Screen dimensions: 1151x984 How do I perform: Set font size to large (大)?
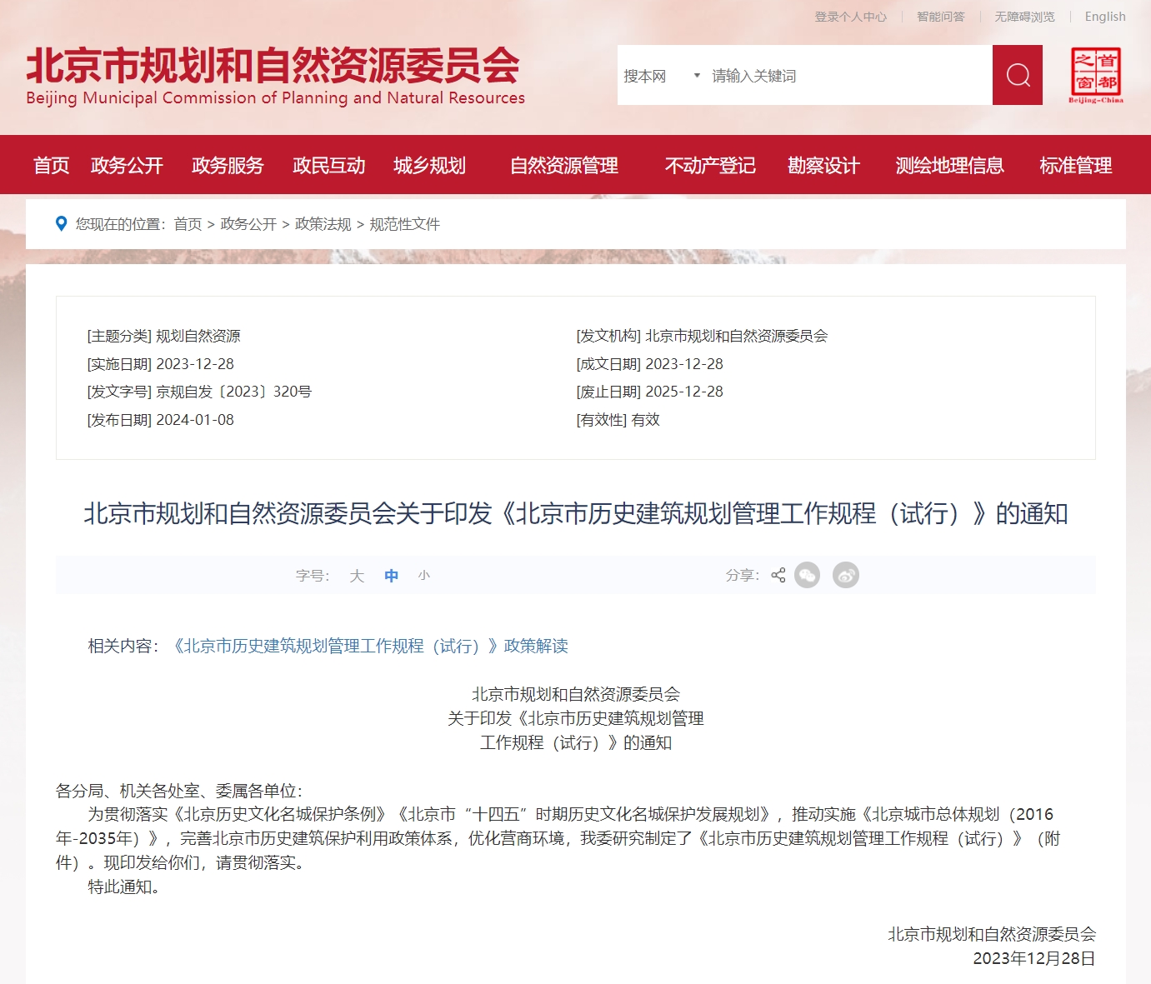(x=357, y=576)
